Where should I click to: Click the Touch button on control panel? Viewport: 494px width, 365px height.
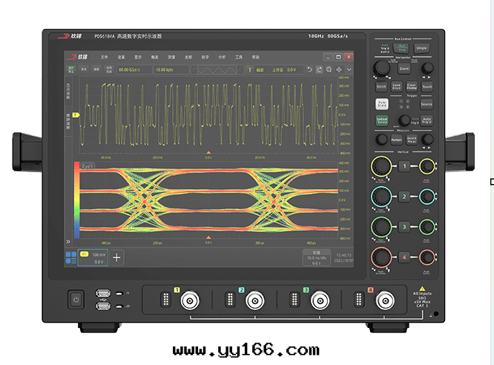(x=427, y=86)
